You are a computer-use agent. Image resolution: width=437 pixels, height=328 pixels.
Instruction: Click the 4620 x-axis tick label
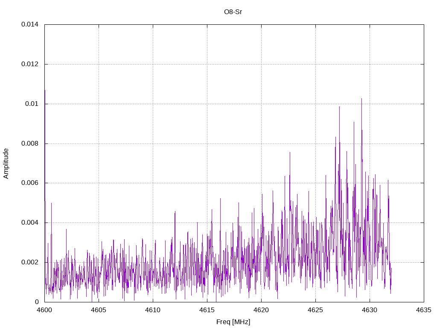click(262, 310)
